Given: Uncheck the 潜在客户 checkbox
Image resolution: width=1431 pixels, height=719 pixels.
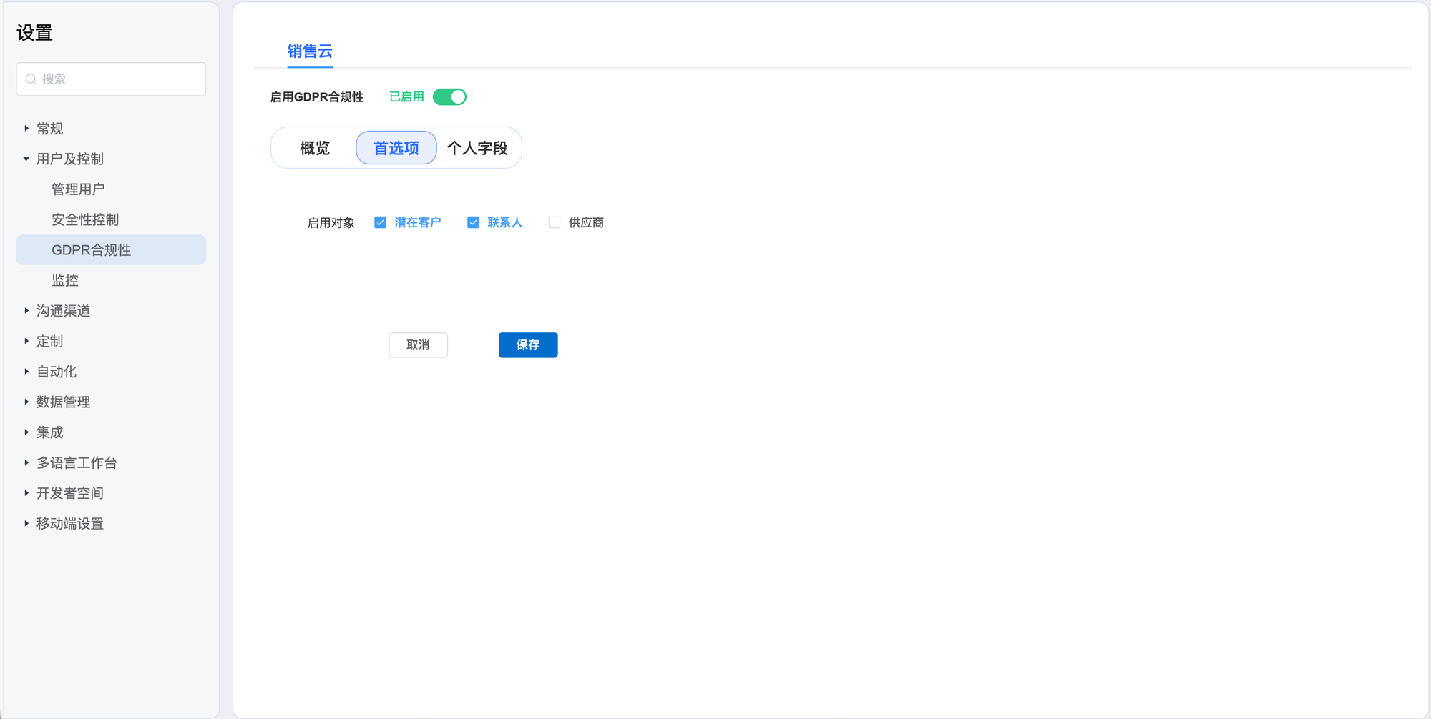Looking at the screenshot, I should 381,223.
